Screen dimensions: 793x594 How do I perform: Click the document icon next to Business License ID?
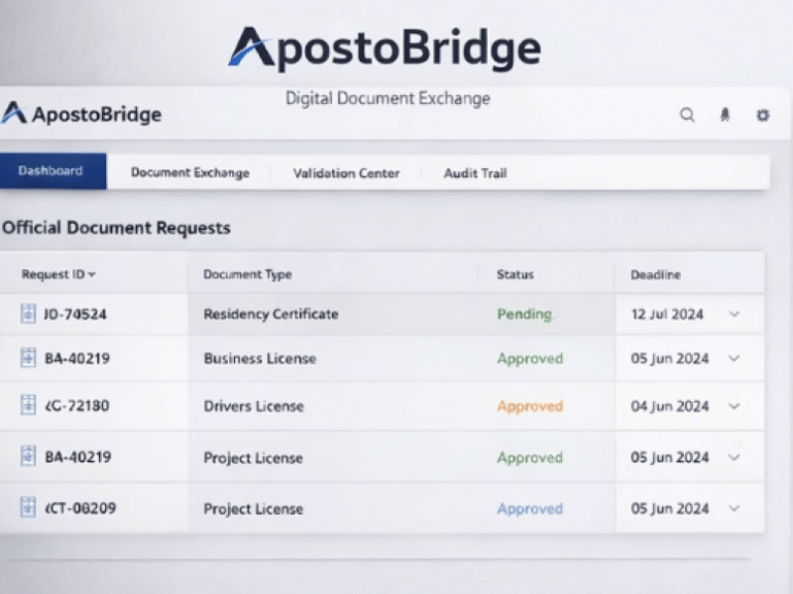coord(28,357)
